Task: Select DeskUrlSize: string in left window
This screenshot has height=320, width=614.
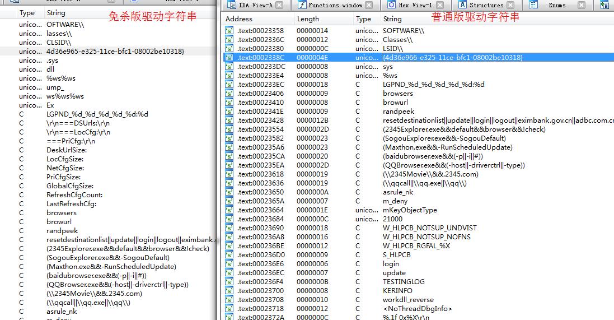Action: pyautogui.click(x=67, y=150)
